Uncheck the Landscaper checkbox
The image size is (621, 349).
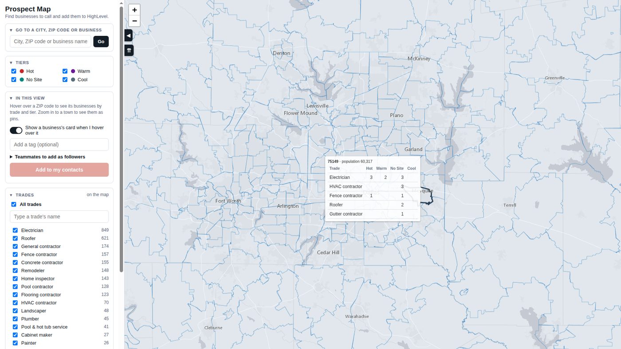[x=15, y=311]
